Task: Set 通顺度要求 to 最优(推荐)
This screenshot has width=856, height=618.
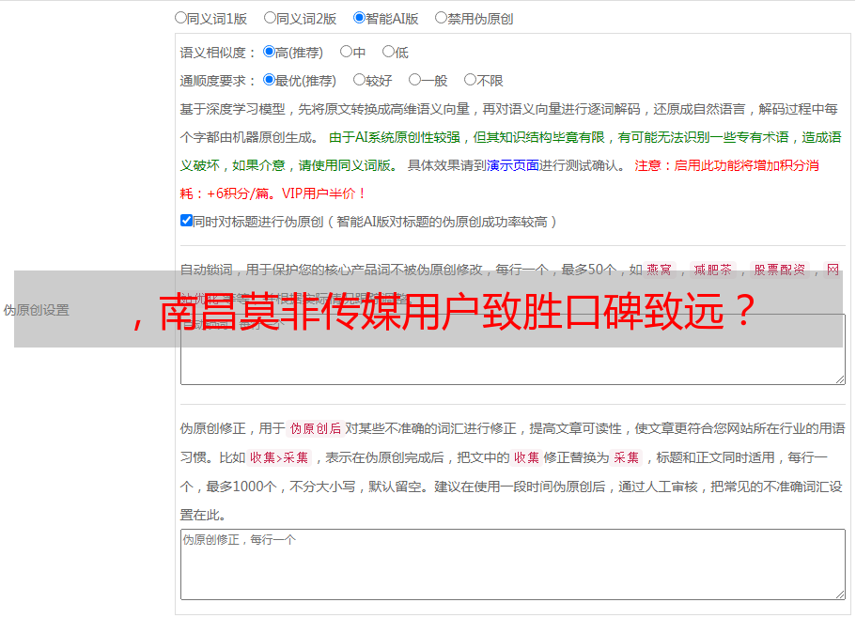Action: click(269, 80)
